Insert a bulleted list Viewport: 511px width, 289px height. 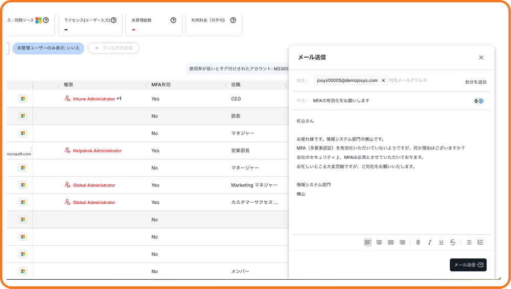click(x=469, y=243)
